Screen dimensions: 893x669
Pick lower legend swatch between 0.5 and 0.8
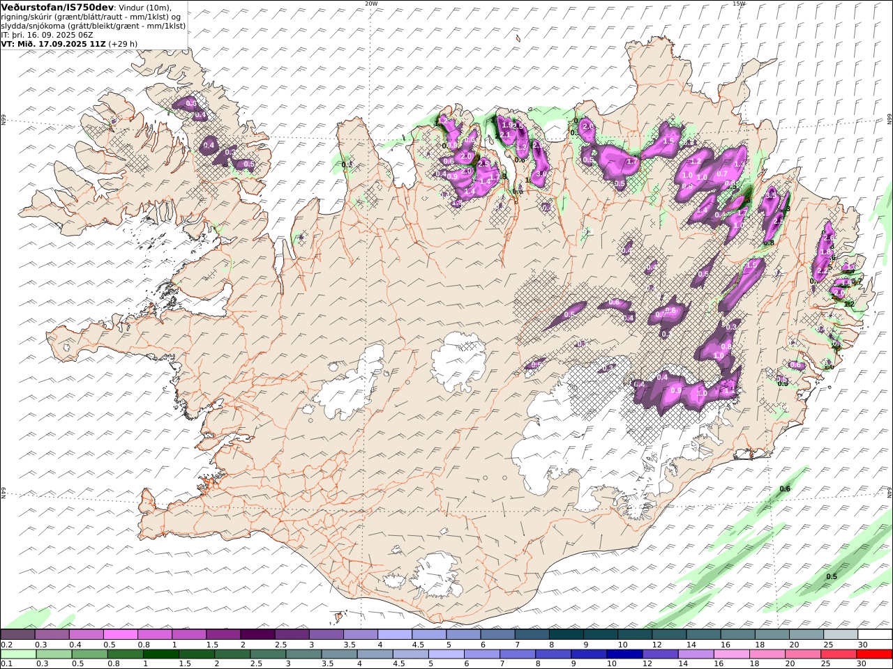(x=89, y=654)
